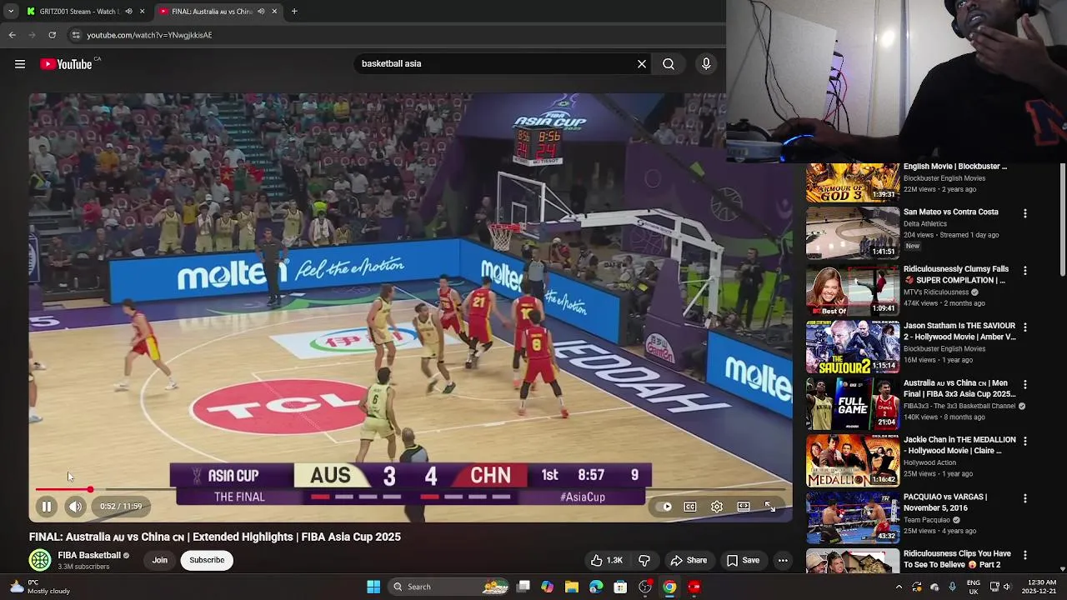Image resolution: width=1067 pixels, height=600 pixels.
Task: Go back in browser history
Action: (12, 35)
